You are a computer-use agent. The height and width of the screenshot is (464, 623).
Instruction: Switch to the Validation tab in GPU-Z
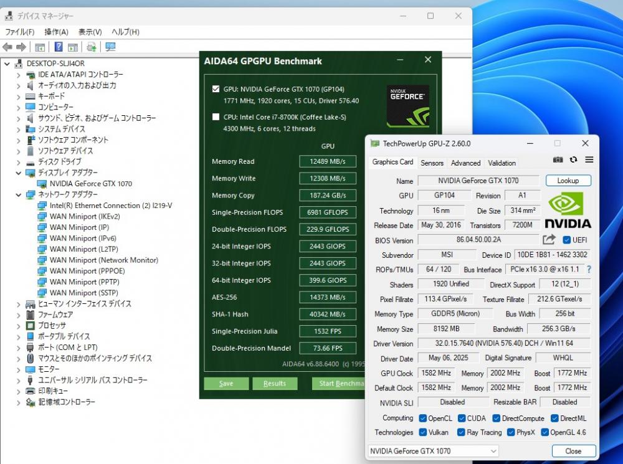(502, 163)
